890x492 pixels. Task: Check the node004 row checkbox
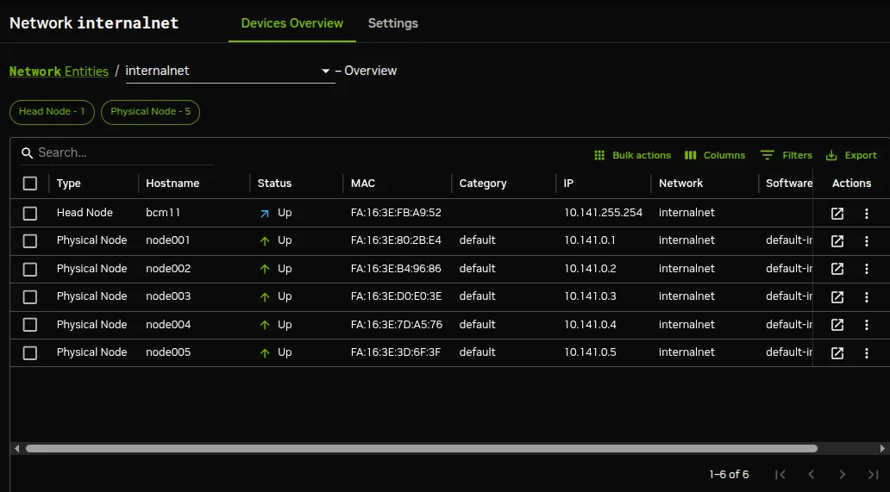click(x=30, y=325)
